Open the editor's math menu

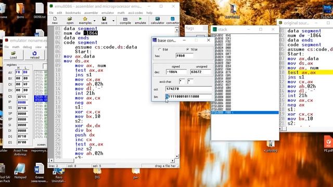pyautogui.click(x=121, y=12)
